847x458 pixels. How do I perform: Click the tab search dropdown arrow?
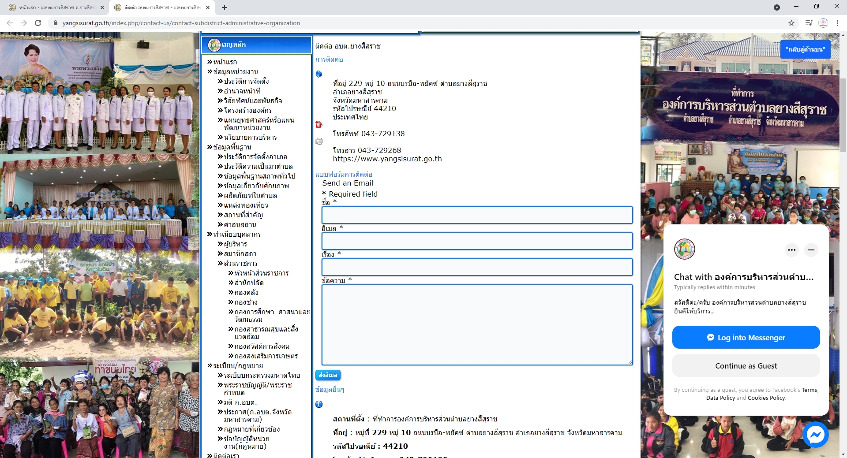pos(777,7)
